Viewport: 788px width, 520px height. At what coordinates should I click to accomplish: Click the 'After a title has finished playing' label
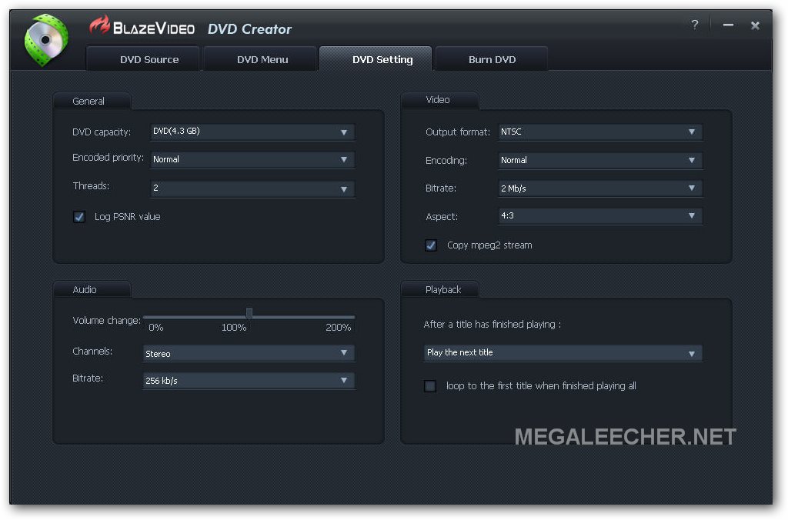[x=492, y=325]
